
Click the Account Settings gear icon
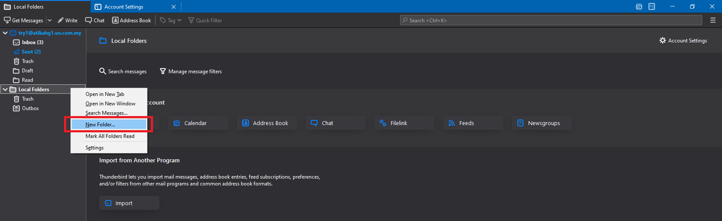pos(662,40)
